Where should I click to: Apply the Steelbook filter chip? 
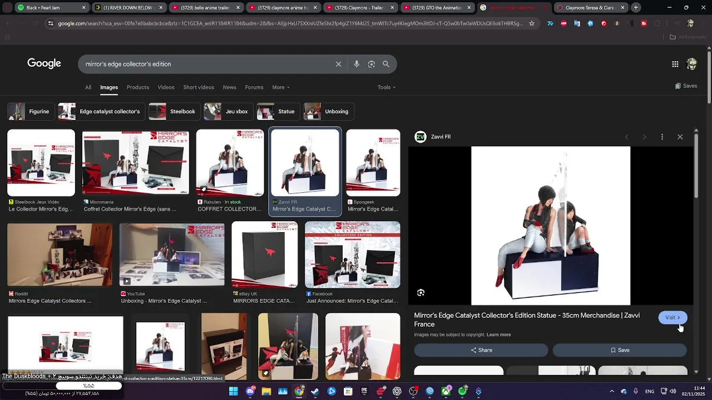click(x=174, y=112)
